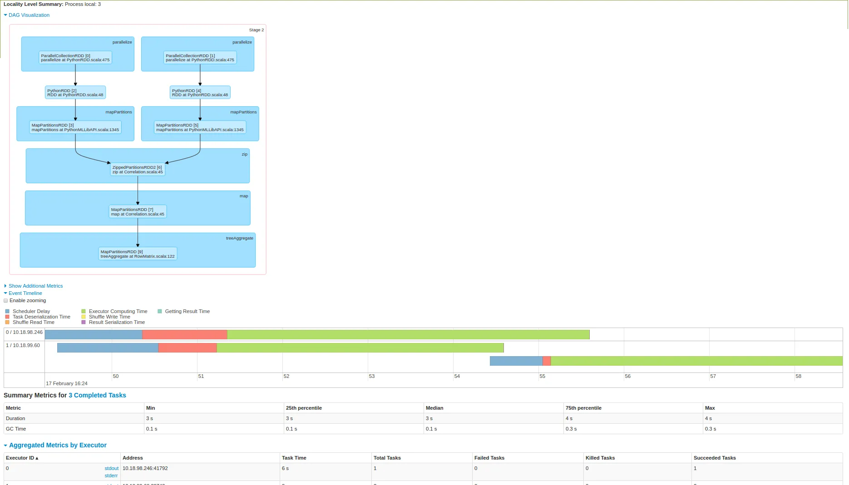Click the PythonRDD [4] node

tap(200, 93)
